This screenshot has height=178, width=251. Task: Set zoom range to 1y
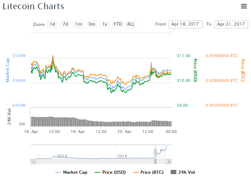click(105, 24)
